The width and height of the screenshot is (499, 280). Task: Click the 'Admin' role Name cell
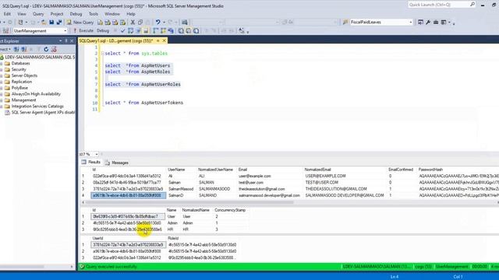click(x=172, y=223)
